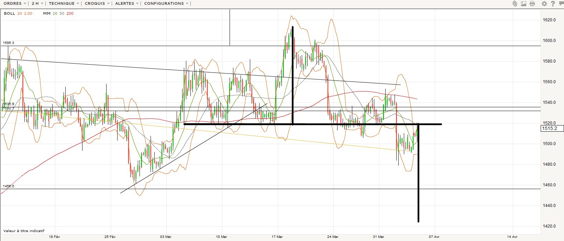Open help via the question mark icon

pyautogui.click(x=553, y=4)
